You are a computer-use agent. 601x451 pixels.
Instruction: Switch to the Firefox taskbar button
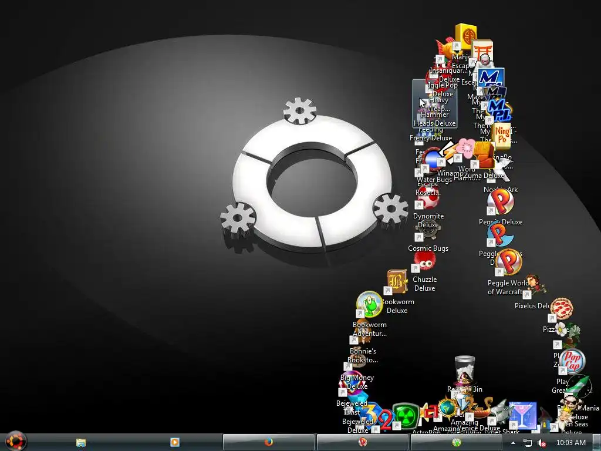coord(269,443)
